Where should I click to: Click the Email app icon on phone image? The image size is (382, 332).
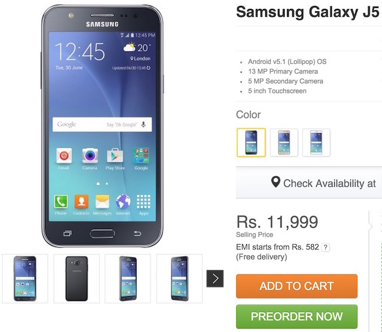click(x=64, y=156)
